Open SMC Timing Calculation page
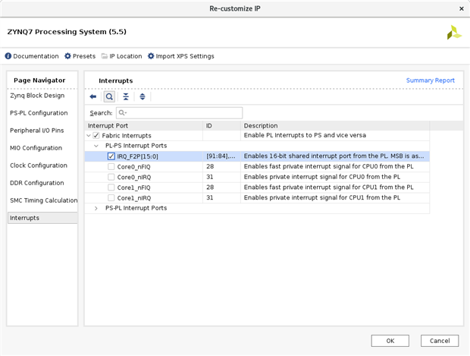 (43, 200)
